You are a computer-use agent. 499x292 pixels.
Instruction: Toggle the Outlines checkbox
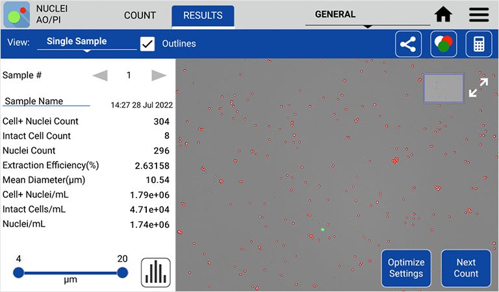coord(147,43)
